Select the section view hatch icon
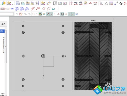 tap(55, 3)
